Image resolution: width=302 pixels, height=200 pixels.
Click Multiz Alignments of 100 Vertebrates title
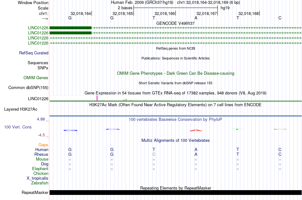(x=175, y=141)
